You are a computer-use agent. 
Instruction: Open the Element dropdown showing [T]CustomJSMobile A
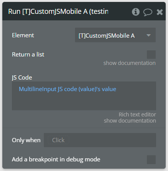pyautogui.click(x=115, y=35)
